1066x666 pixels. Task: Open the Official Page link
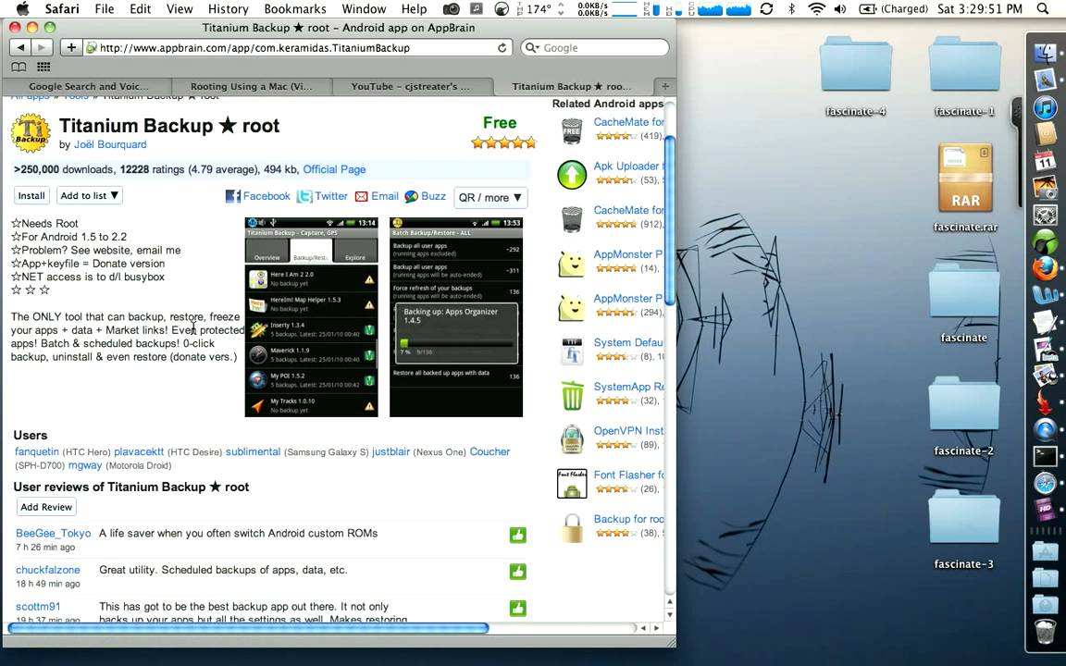[334, 169]
